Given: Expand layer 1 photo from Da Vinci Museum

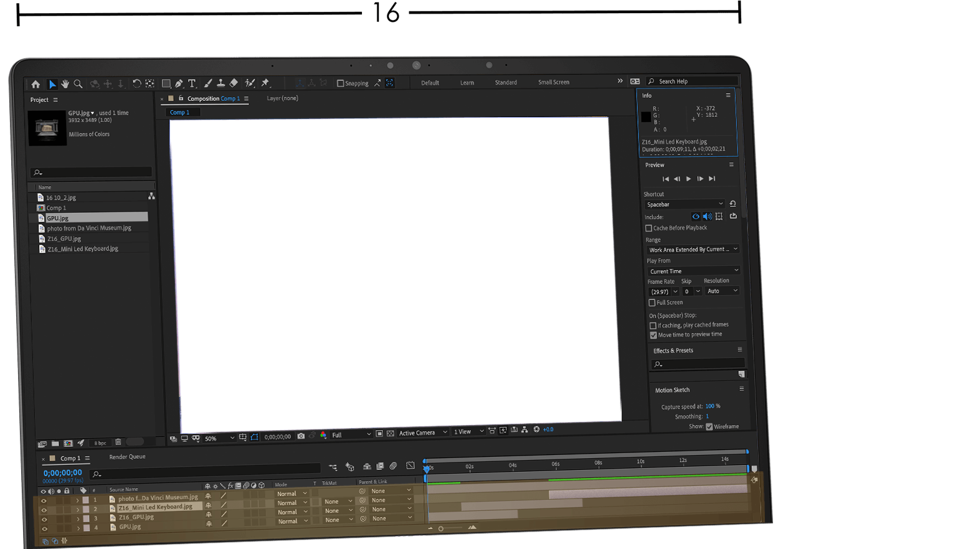Looking at the screenshot, I should click(x=77, y=499).
